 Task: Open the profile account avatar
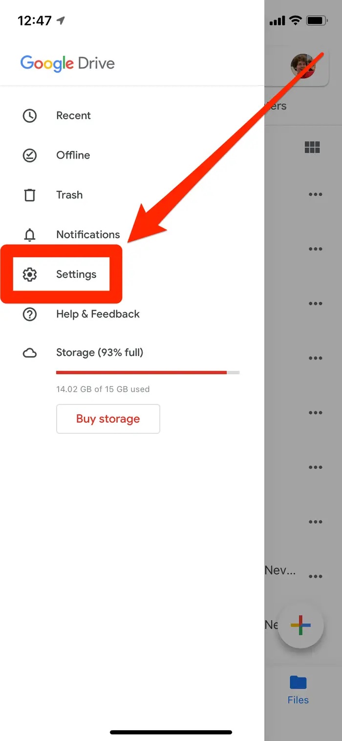(303, 66)
